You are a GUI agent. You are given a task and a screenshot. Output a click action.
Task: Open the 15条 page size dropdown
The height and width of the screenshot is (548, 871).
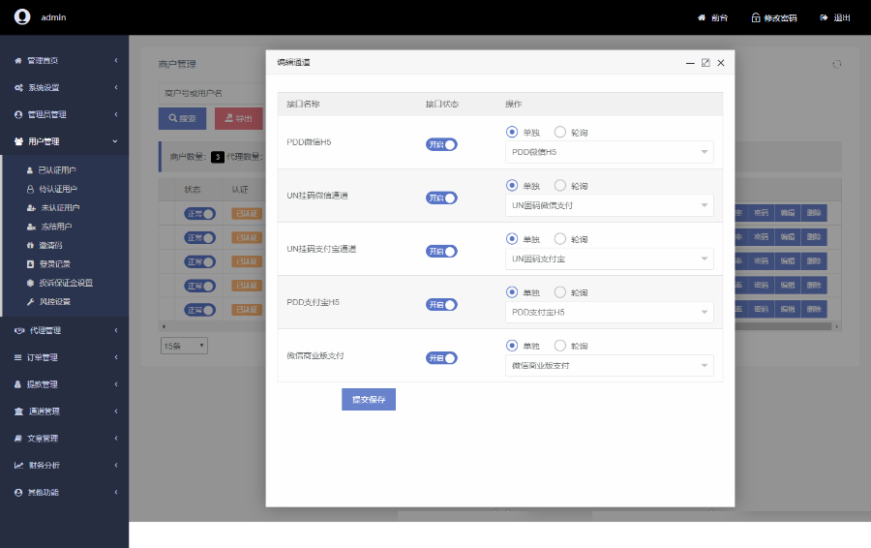point(185,346)
